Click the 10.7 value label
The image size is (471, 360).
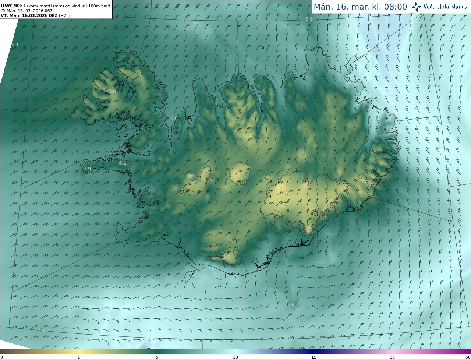pos(377,50)
